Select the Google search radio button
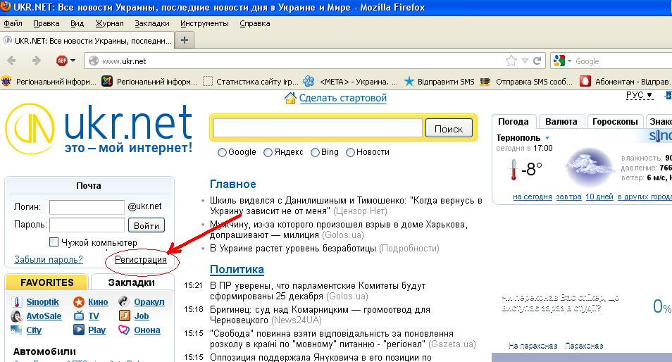This screenshot has width=672, height=362. (x=222, y=153)
